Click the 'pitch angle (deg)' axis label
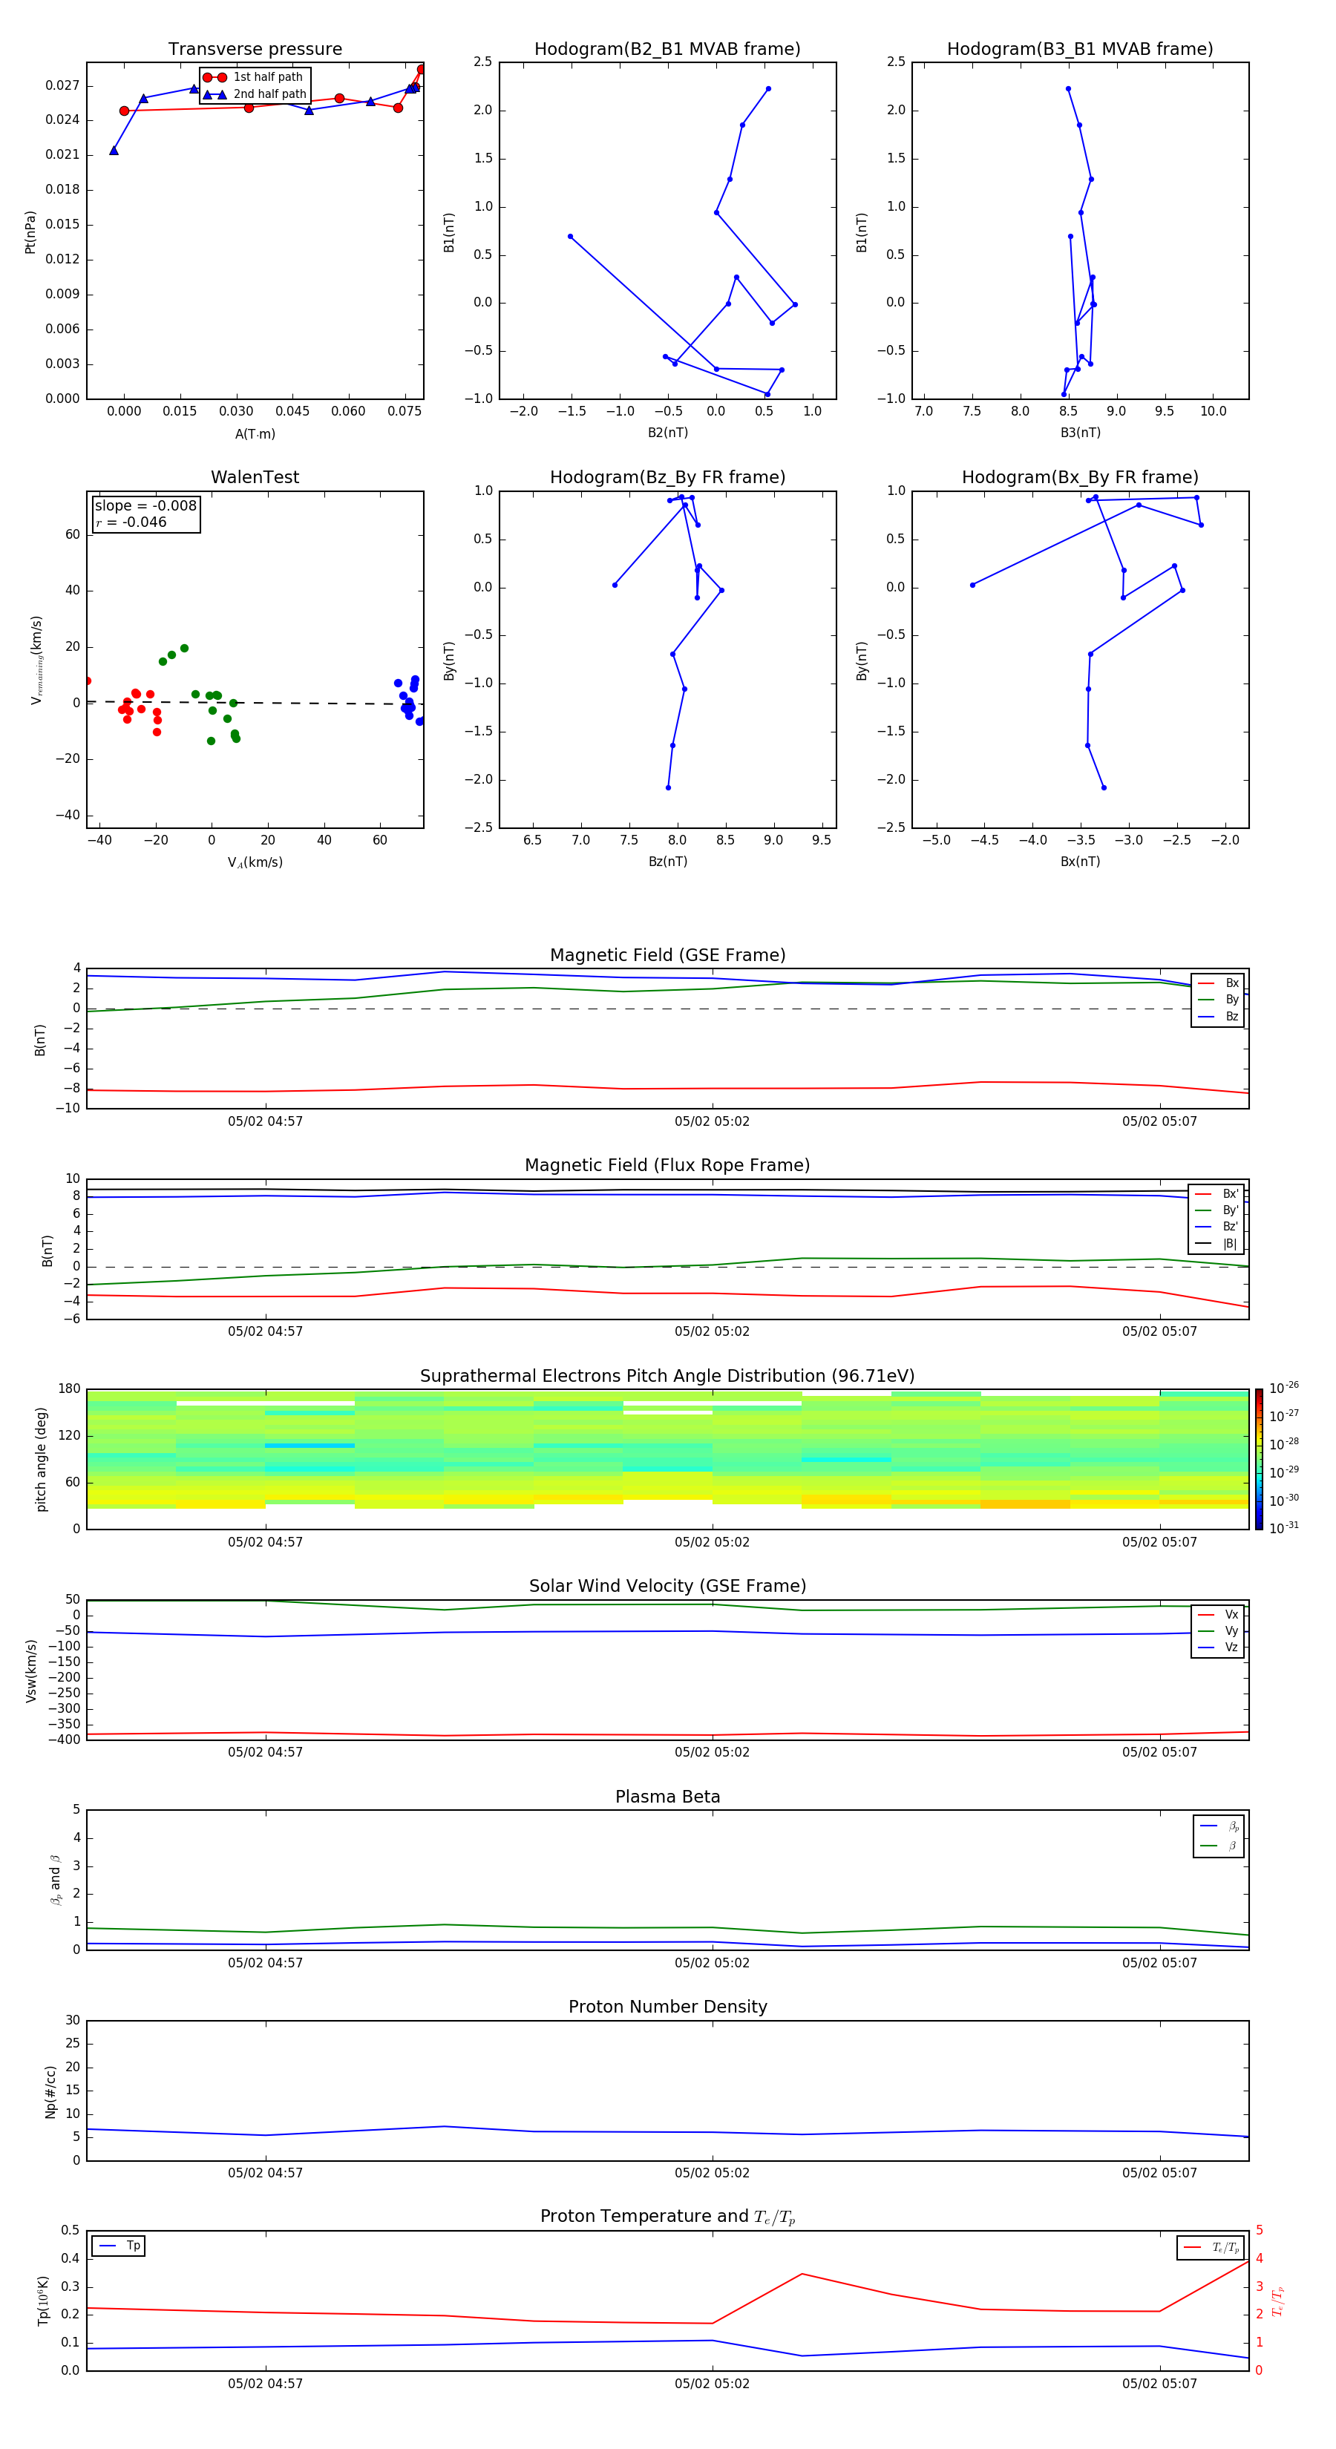This screenshot has height=2449, width=1336. [x=41, y=1459]
